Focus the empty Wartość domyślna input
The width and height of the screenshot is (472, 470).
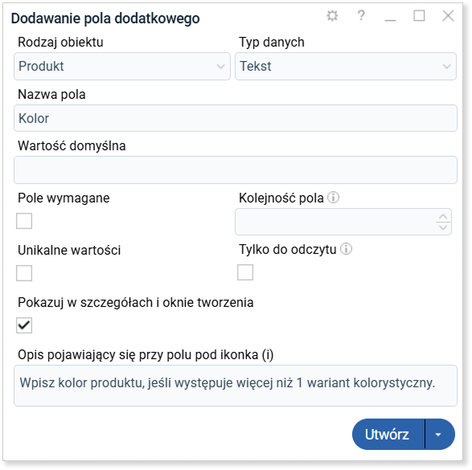[236, 170]
